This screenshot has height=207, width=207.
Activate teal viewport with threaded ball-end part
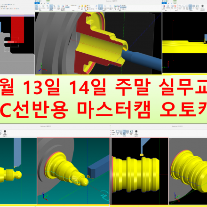click(x=73, y=171)
